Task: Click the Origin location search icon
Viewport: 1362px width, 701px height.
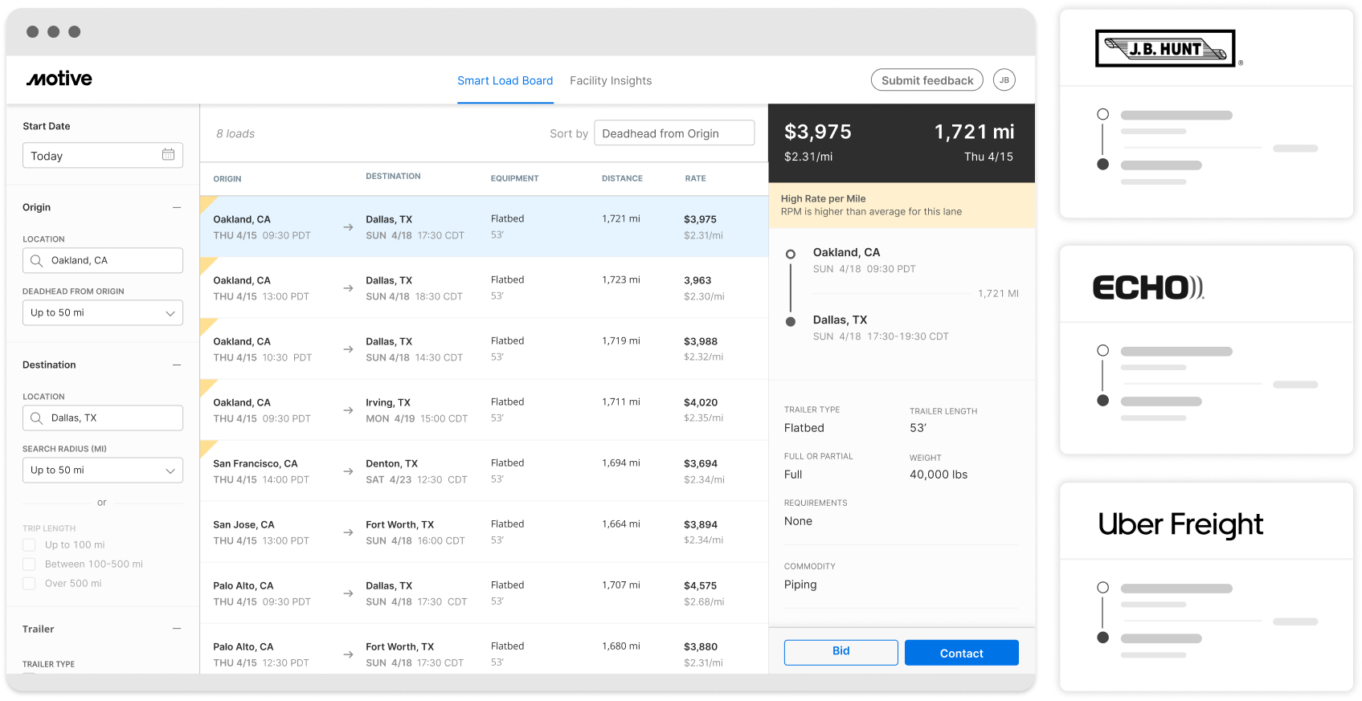Action: (x=36, y=260)
